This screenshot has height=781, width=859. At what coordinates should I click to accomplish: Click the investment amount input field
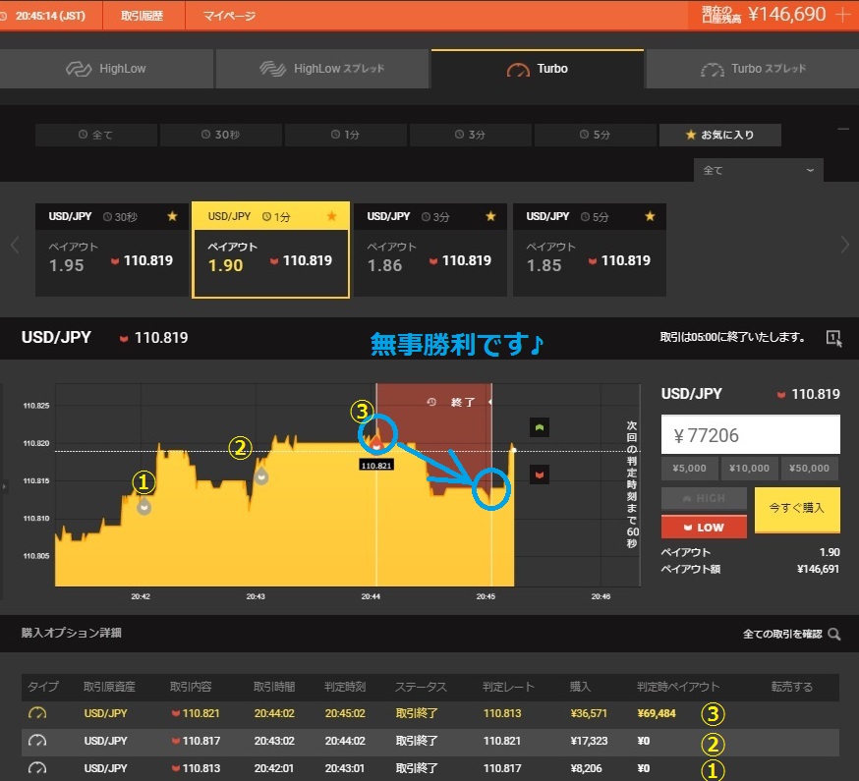[x=750, y=434]
